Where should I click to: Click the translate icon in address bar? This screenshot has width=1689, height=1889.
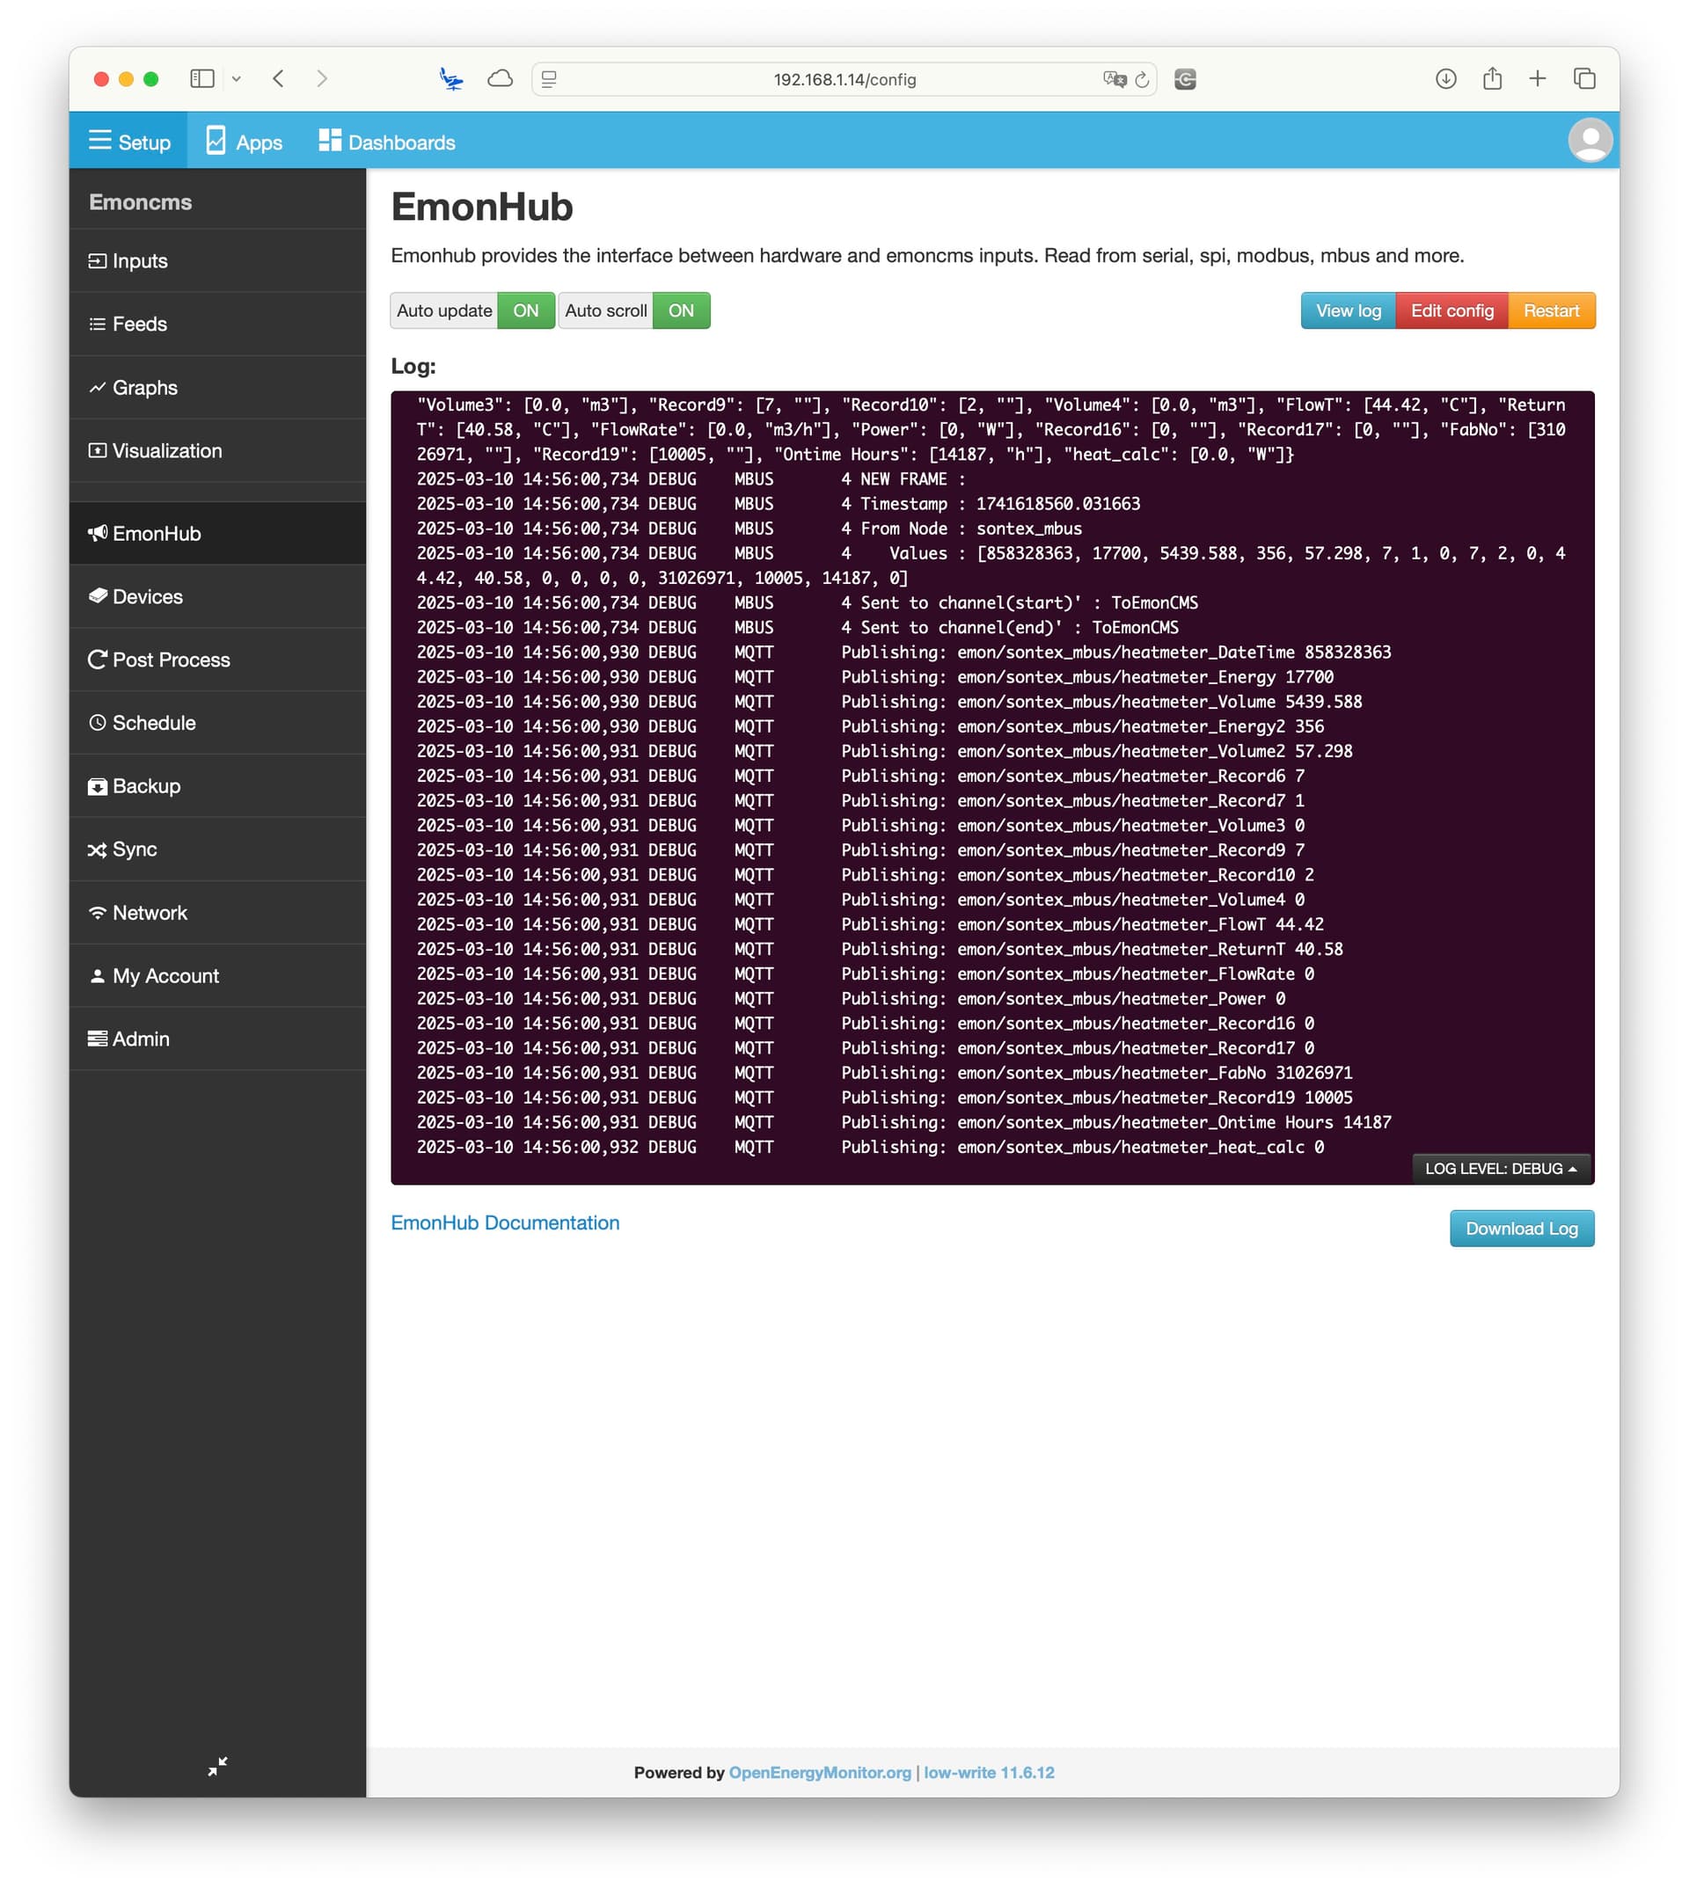pos(1115,79)
